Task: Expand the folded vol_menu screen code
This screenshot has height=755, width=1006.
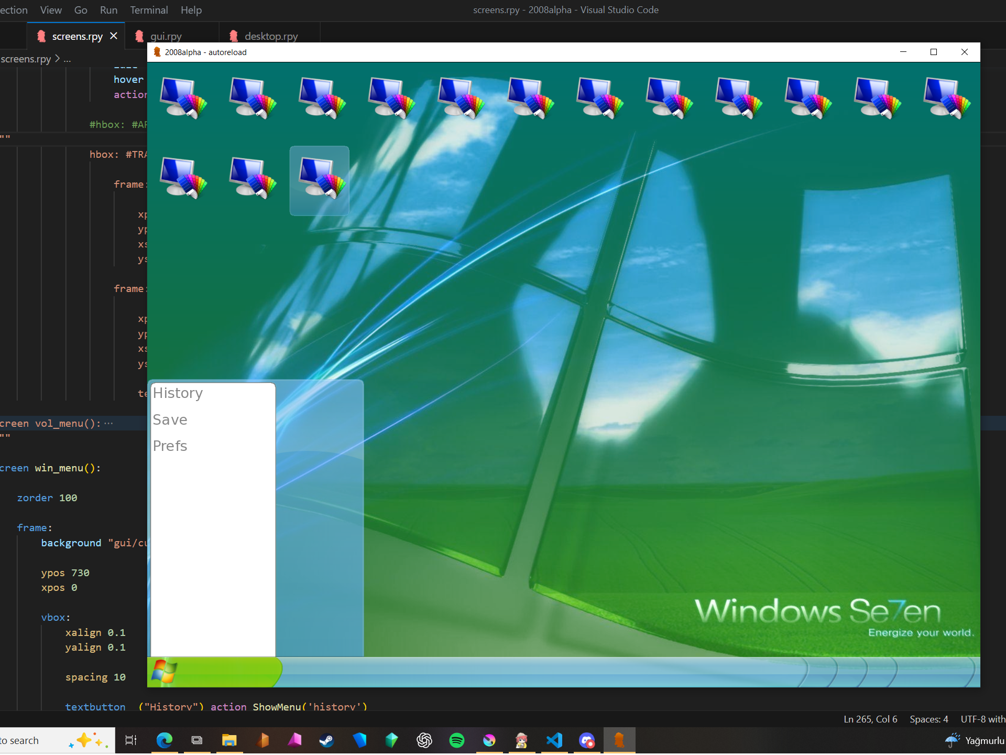Action: click(x=108, y=423)
